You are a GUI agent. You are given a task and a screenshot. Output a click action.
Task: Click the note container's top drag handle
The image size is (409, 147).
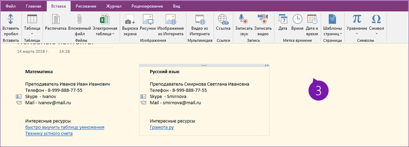pyautogui.click(x=204, y=65)
